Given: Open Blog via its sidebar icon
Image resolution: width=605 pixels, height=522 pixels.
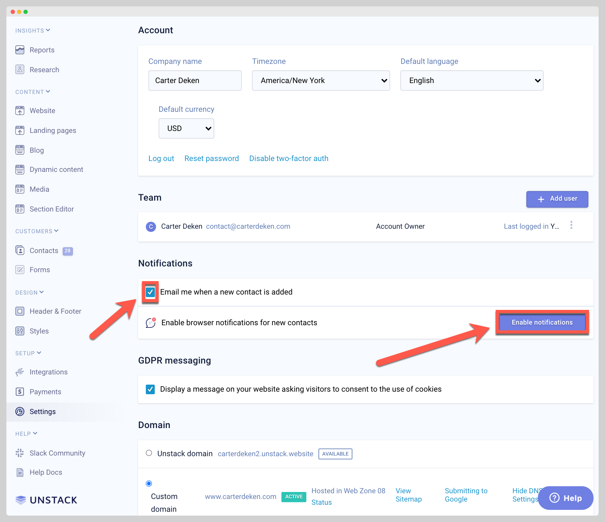Looking at the screenshot, I should tap(20, 150).
